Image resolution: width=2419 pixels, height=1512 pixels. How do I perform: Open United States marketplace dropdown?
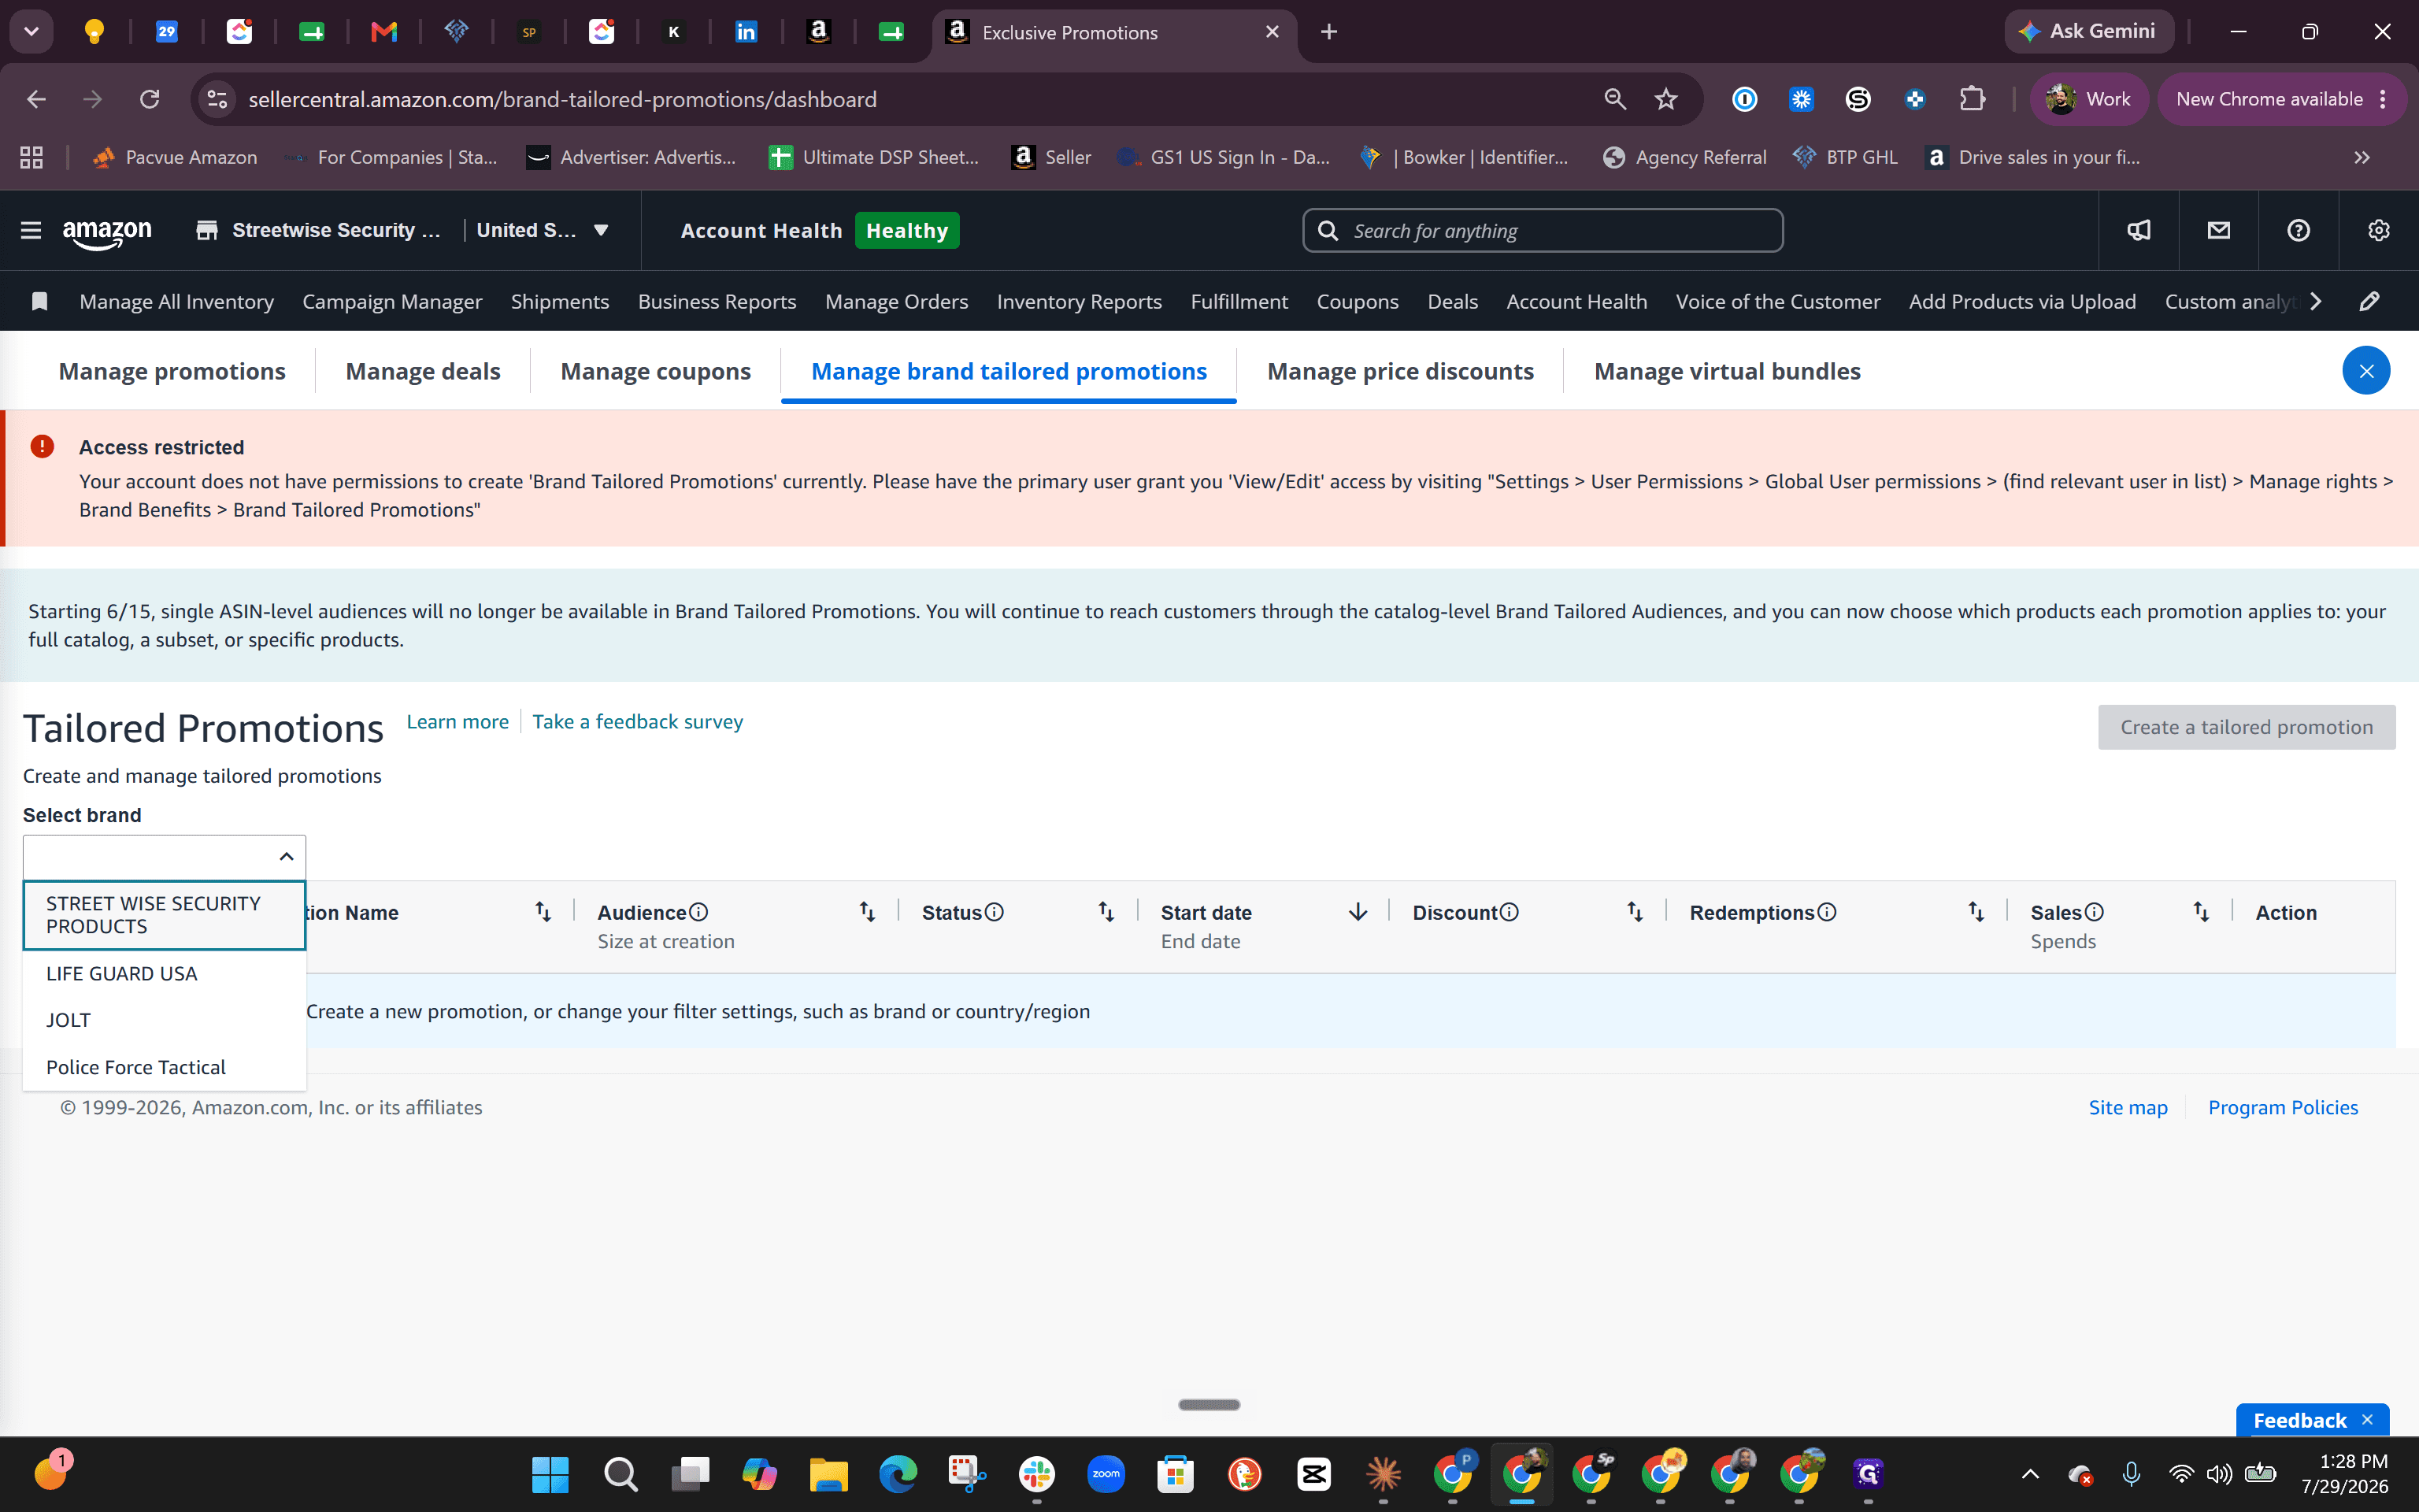click(543, 230)
